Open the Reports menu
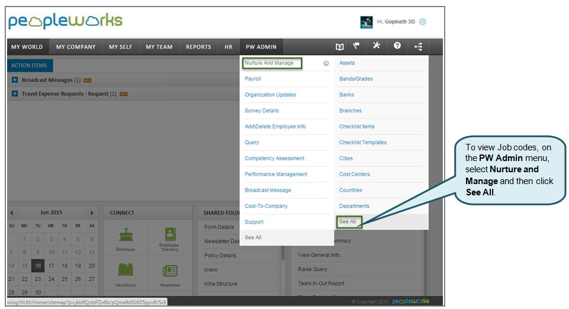Image resolution: width=569 pixels, height=309 pixels. [198, 47]
